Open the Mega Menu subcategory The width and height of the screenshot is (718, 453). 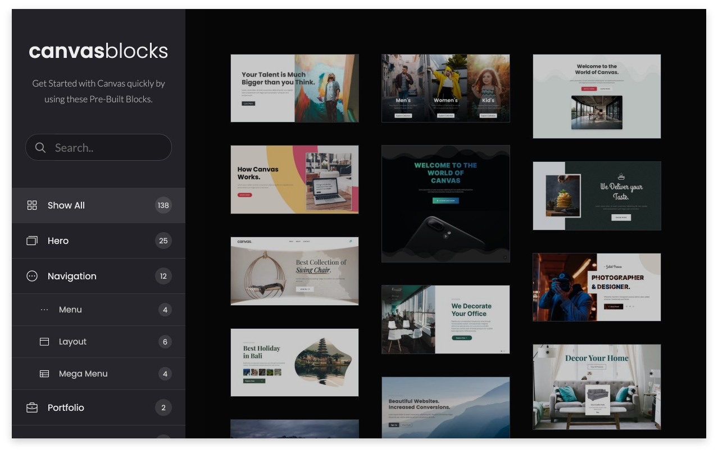83,374
